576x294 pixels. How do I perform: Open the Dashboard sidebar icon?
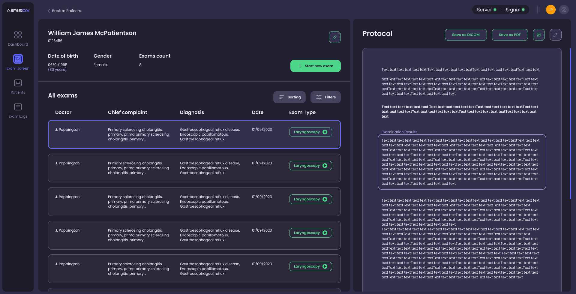(18, 35)
